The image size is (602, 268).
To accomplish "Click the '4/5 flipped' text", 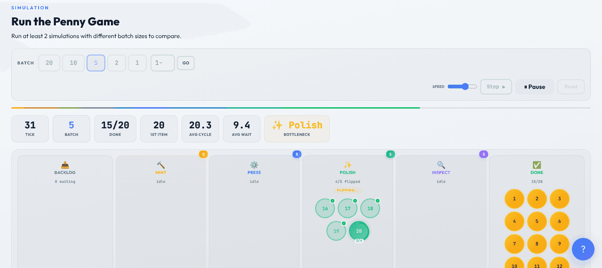I will (348, 181).
